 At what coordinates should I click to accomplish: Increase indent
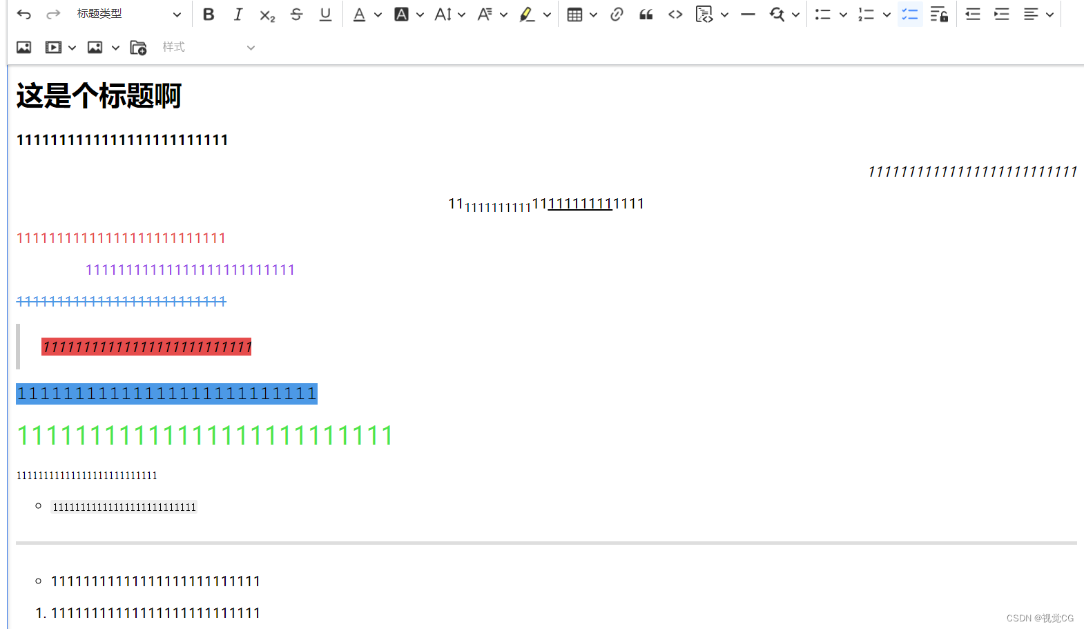pos(1002,14)
